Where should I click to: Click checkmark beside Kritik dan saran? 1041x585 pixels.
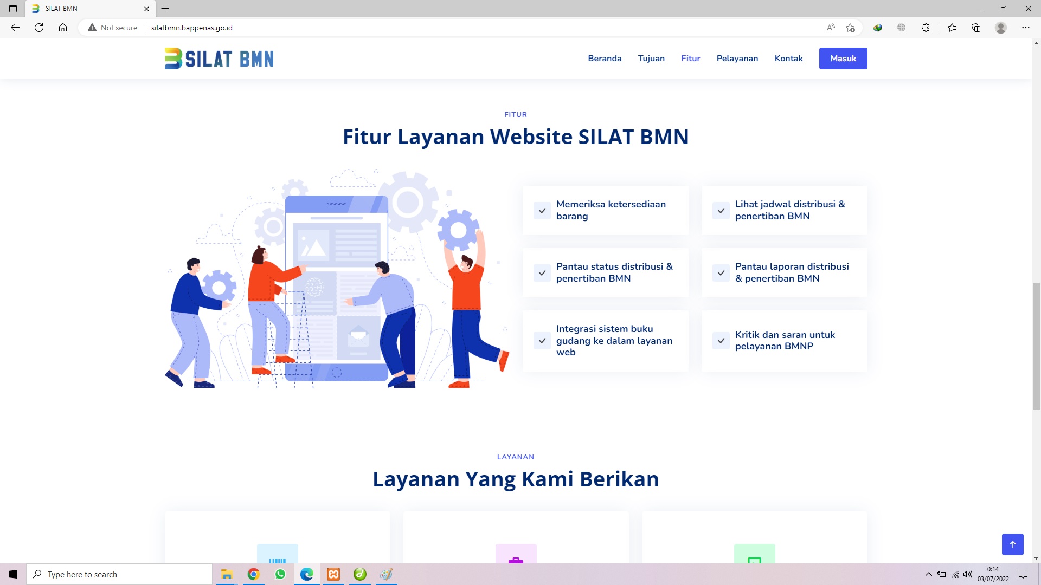pyautogui.click(x=721, y=341)
